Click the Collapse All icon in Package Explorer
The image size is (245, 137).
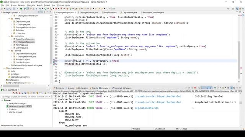pyautogui.click(x=39, y=12)
